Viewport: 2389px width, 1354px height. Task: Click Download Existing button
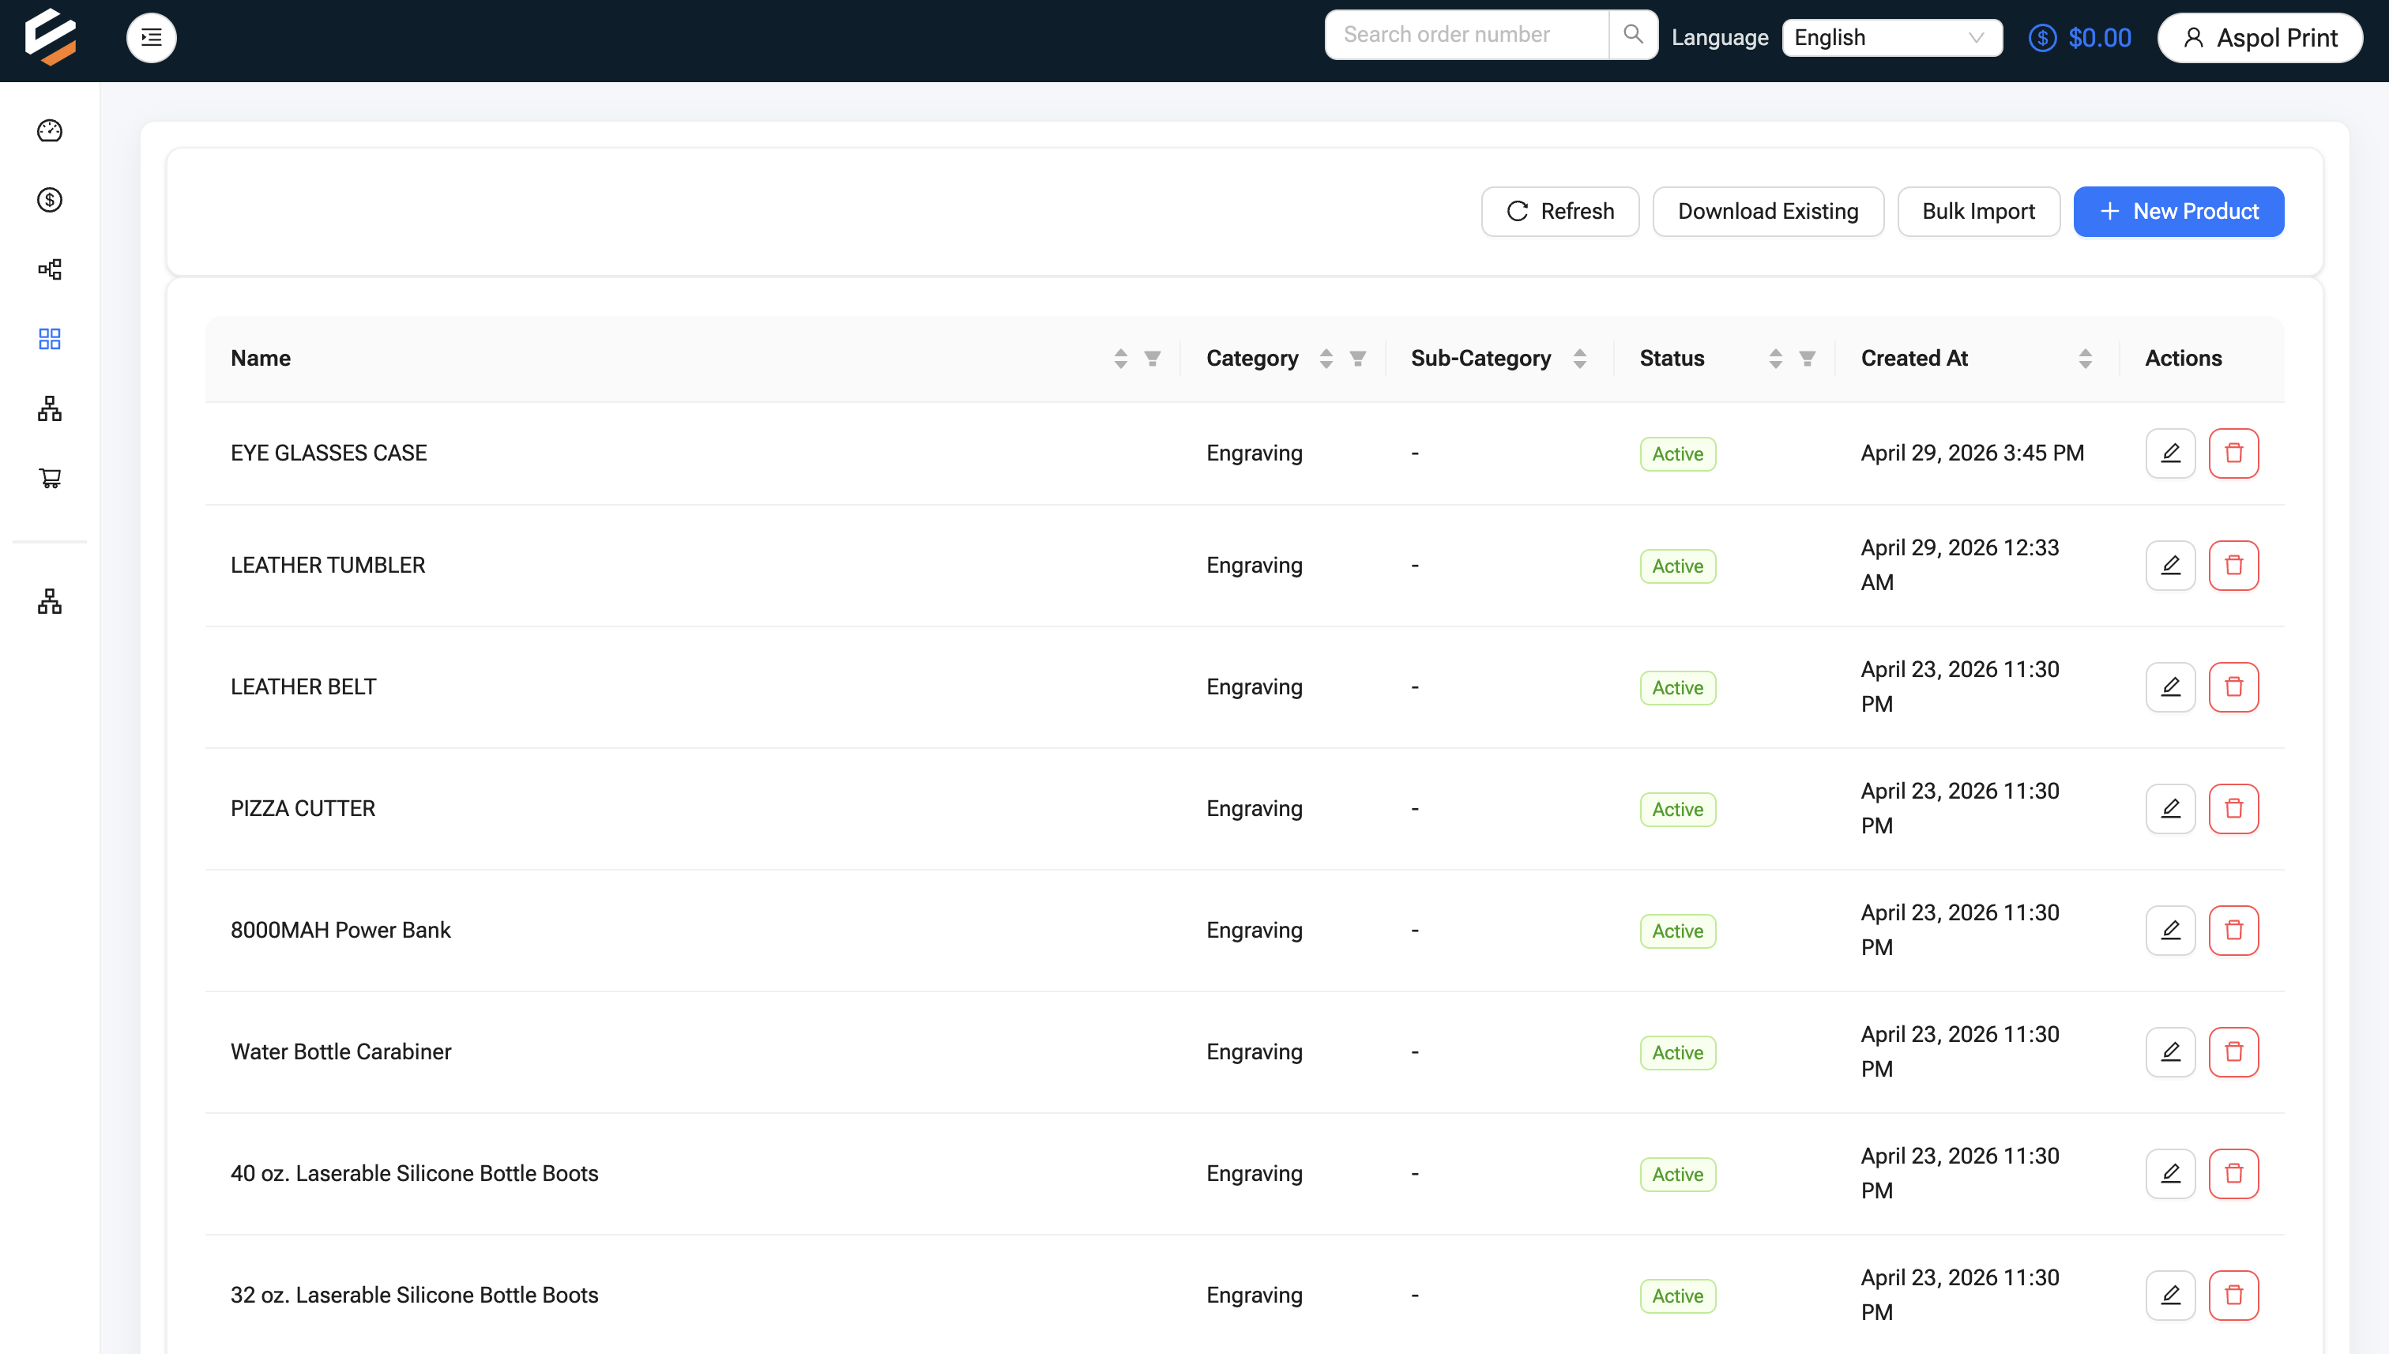click(1768, 212)
